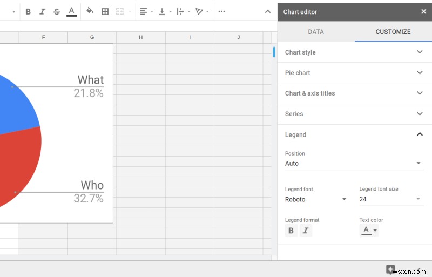Toggle italic legend format

click(305, 231)
